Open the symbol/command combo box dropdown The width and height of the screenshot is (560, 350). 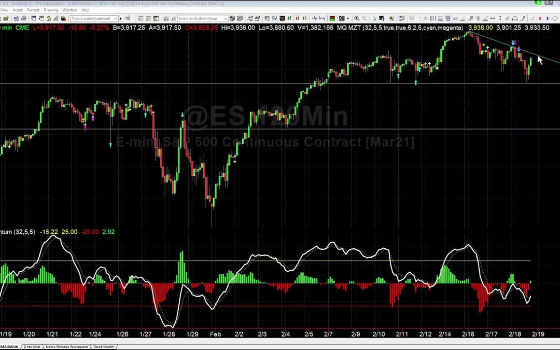[x=115, y=18]
